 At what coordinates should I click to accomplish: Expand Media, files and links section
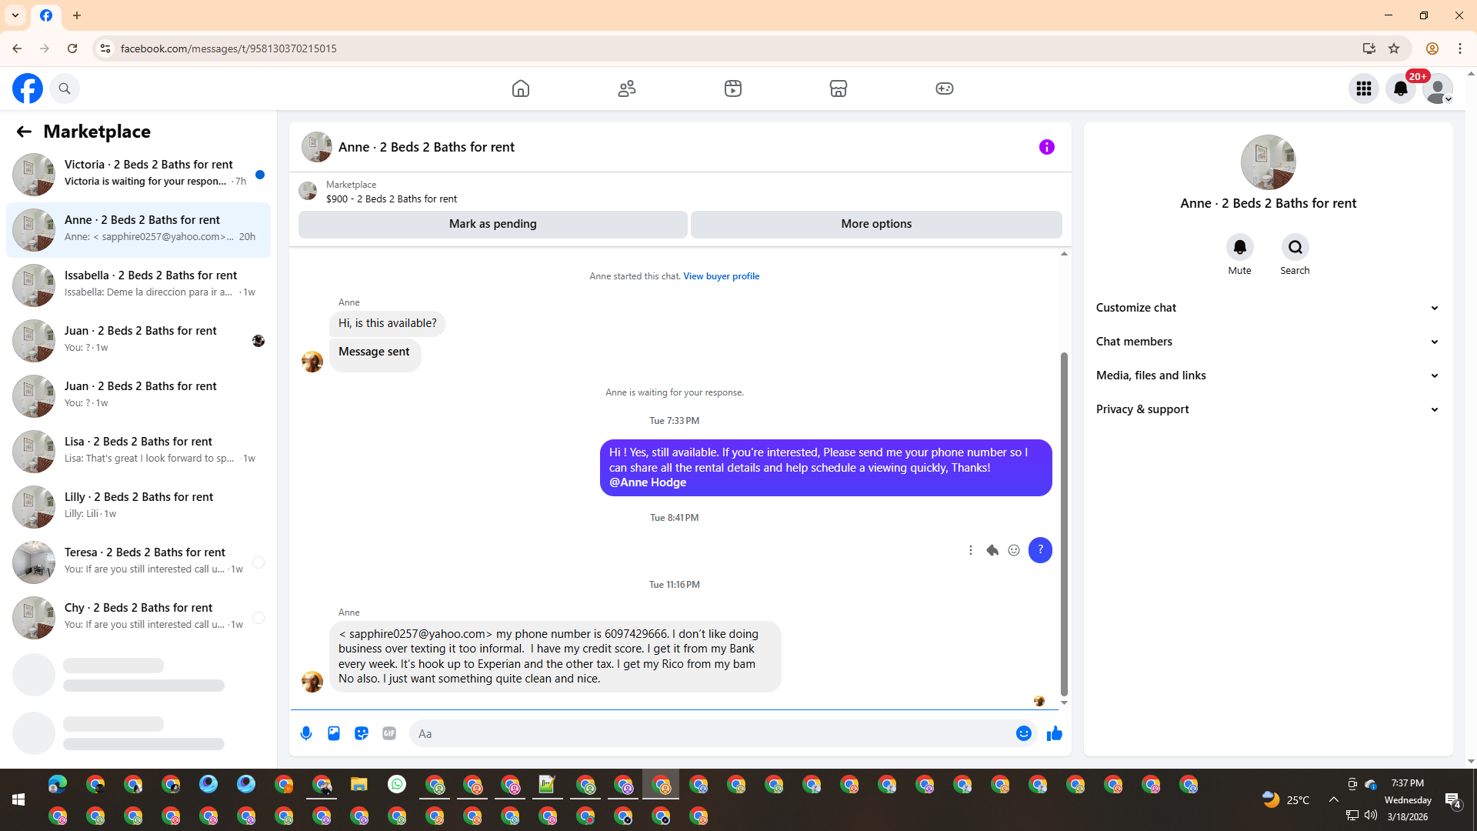pyautogui.click(x=1267, y=375)
